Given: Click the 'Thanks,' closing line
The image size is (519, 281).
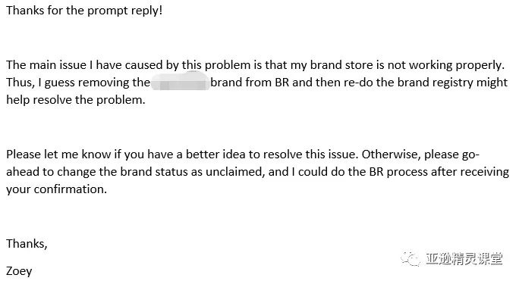Looking at the screenshot, I should (27, 244).
